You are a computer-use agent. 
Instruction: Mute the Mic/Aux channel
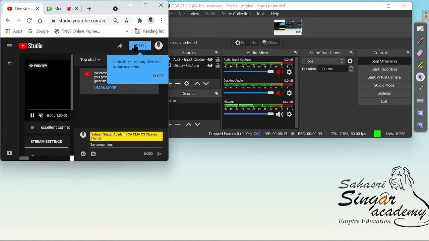coord(280,114)
